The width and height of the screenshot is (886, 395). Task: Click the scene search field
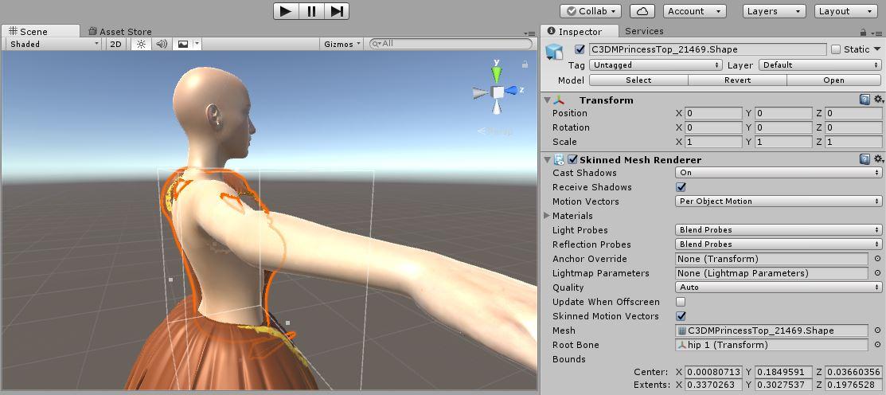pos(451,44)
